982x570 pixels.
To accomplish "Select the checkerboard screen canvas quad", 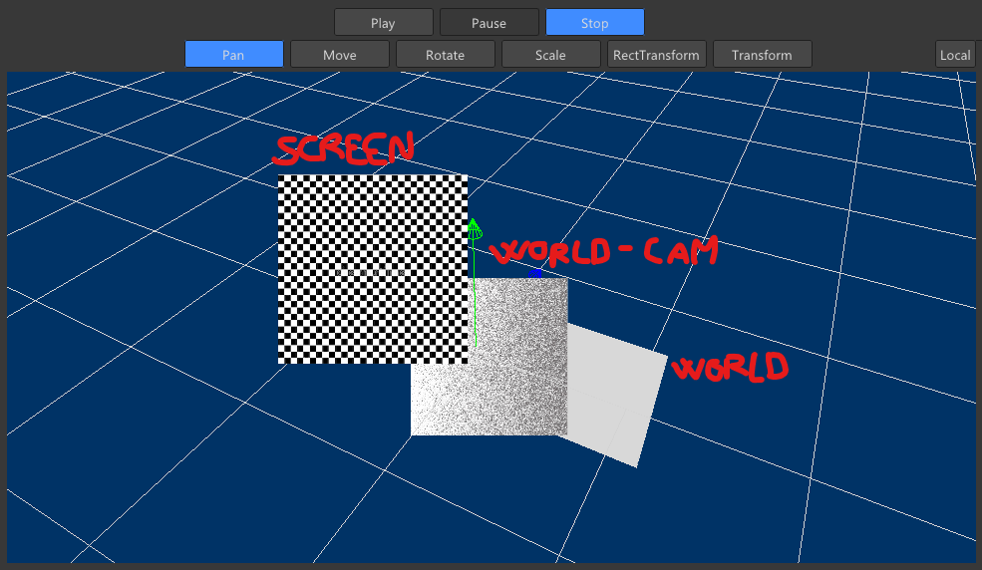I will pyautogui.click(x=373, y=269).
